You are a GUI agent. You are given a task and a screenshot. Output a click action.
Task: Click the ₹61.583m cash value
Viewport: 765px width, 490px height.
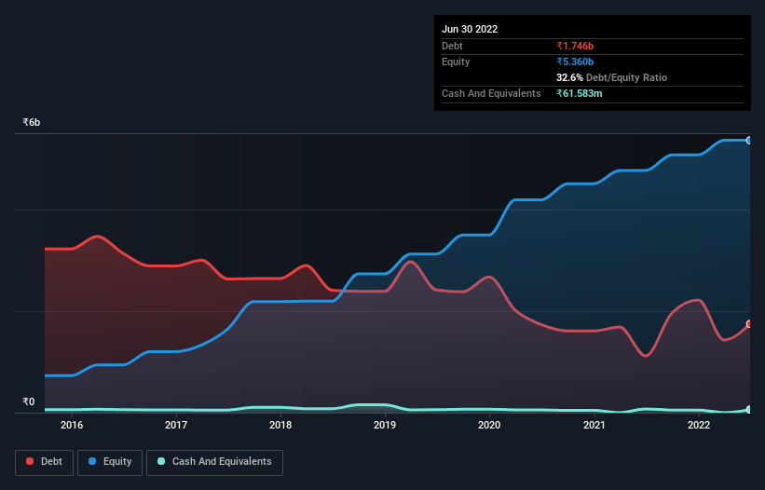pyautogui.click(x=580, y=93)
